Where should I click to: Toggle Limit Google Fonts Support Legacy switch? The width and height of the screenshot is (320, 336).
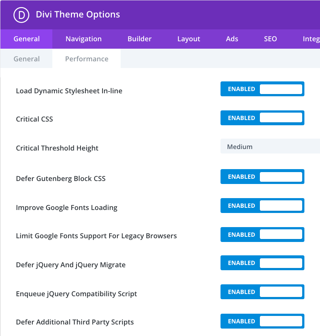(x=262, y=235)
